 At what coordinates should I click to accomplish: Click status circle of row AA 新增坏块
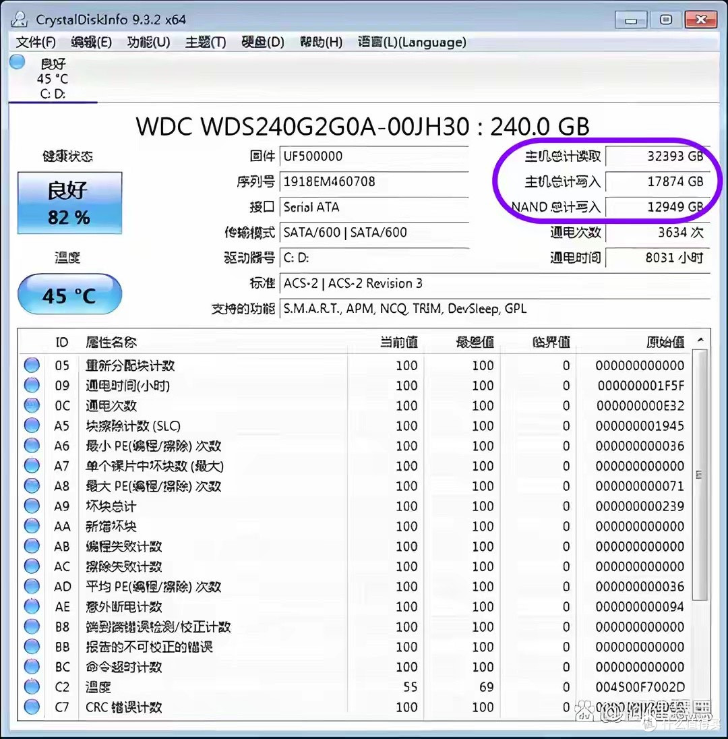[32, 526]
